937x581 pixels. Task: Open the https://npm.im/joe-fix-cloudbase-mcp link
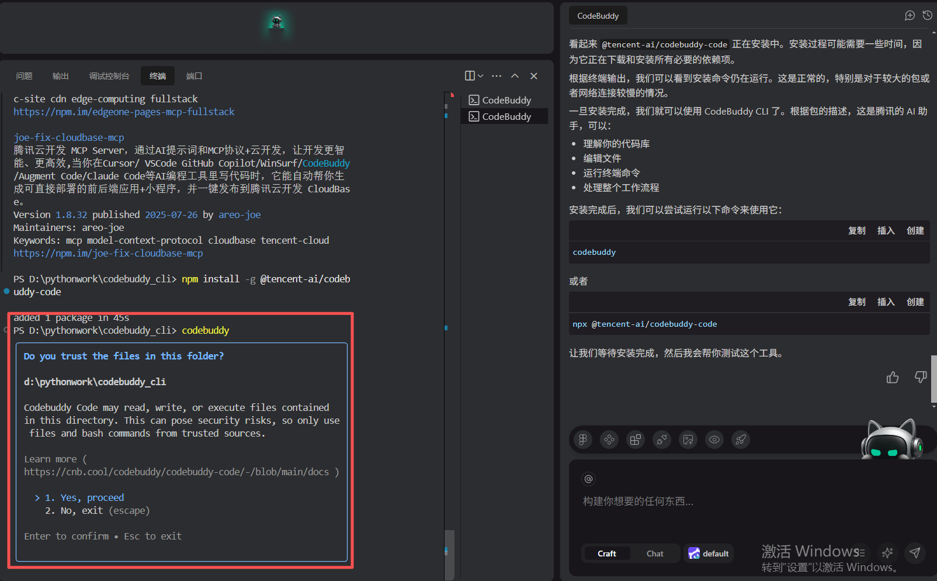pos(108,253)
